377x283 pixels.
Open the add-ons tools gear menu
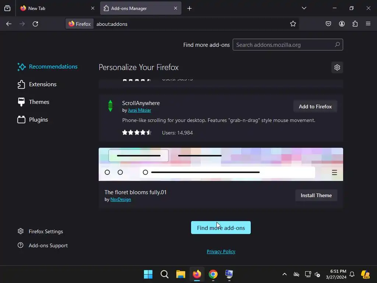(337, 67)
